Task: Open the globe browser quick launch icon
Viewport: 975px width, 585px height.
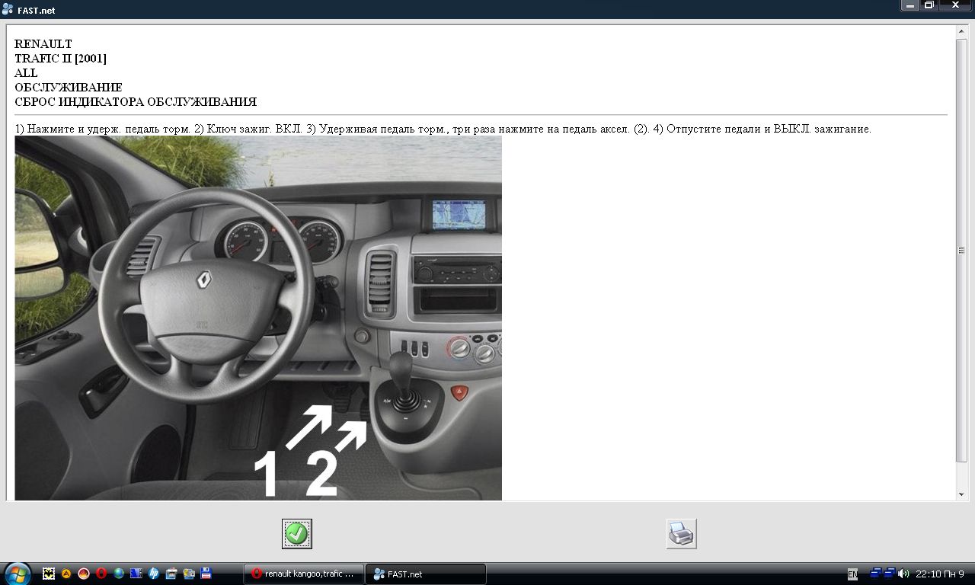Action: coord(119,574)
